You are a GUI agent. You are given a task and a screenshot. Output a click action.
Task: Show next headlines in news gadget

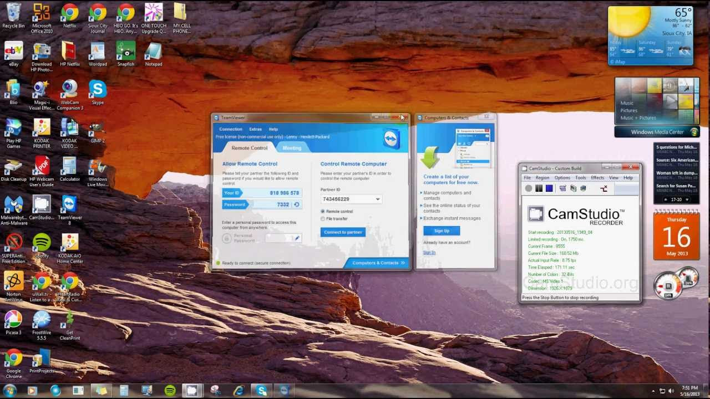coord(687,199)
